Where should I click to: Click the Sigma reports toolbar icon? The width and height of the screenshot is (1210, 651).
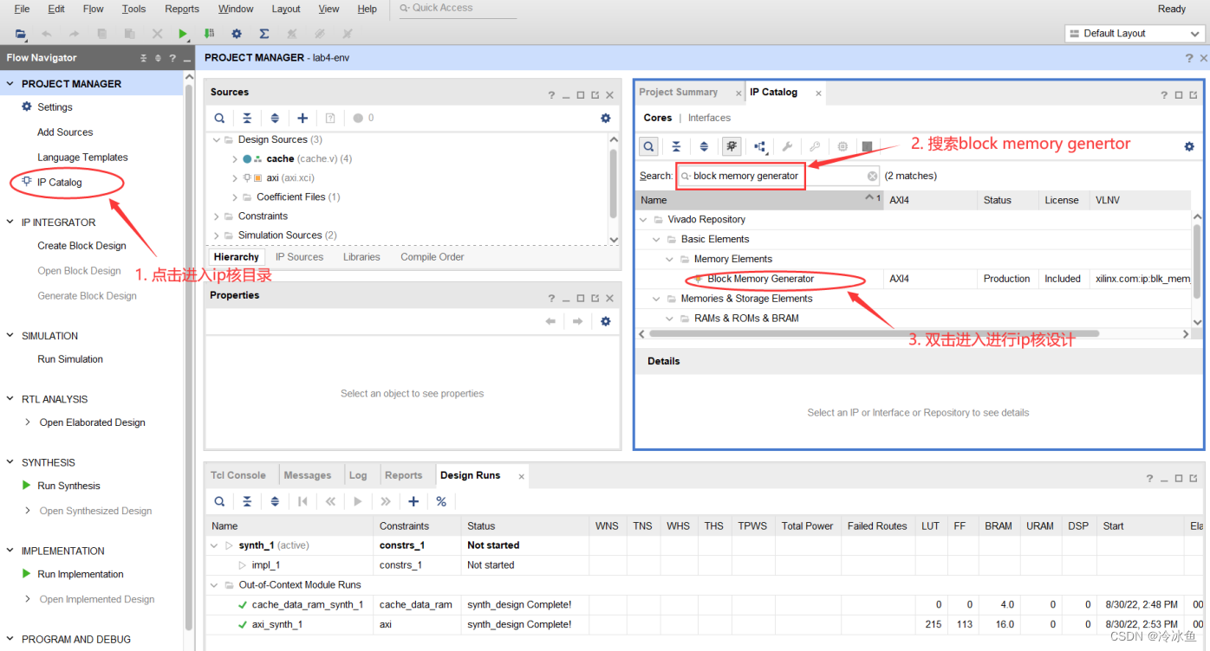tap(263, 34)
